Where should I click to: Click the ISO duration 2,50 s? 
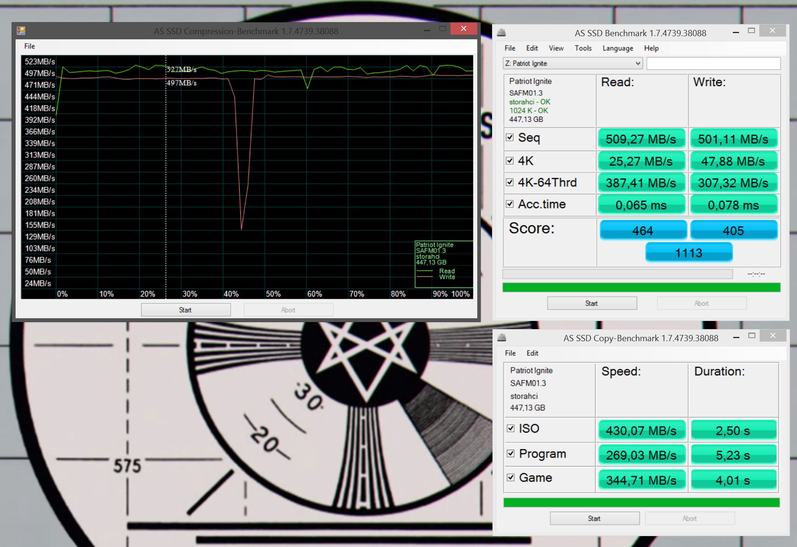[x=733, y=430]
